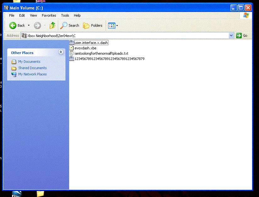Open Shared Documents link
Image resolution: width=259 pixels, height=197 pixels.
(32, 68)
